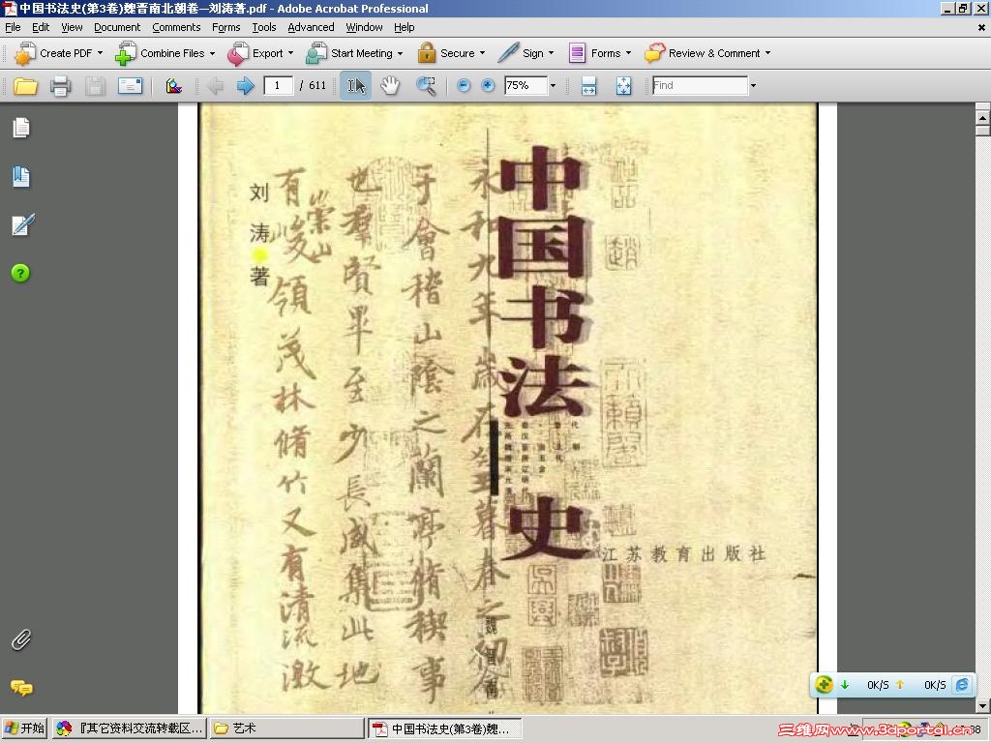Click the Export toolbar icon

238,54
